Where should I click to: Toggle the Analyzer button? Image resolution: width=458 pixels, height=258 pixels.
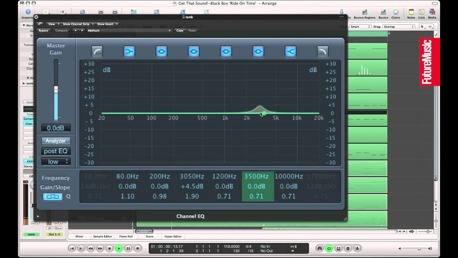tap(55, 141)
